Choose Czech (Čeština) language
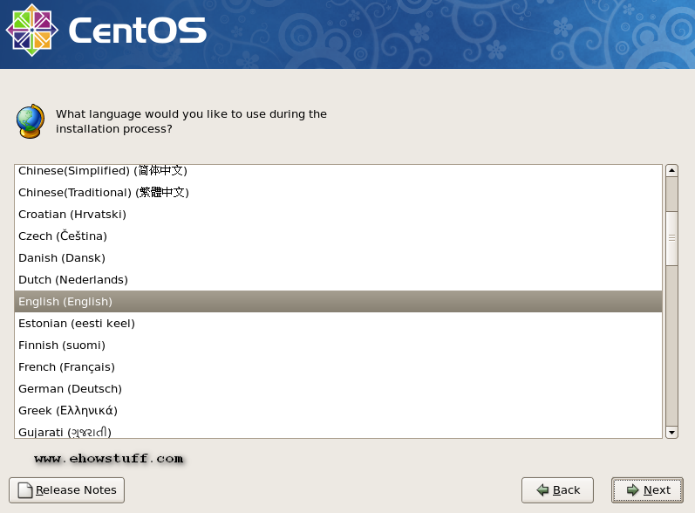 338,236
